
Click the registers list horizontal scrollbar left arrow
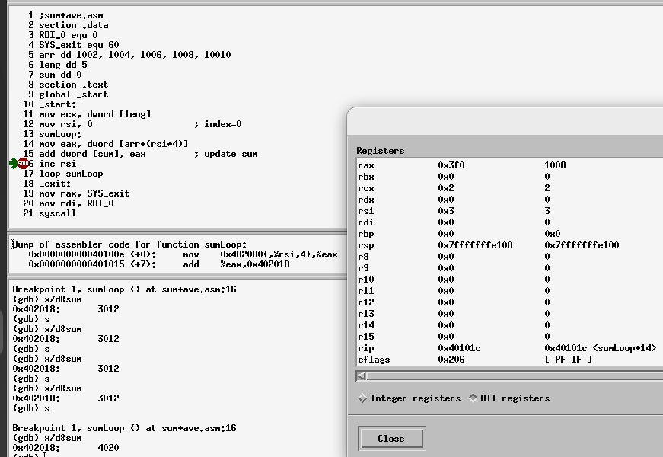point(361,376)
